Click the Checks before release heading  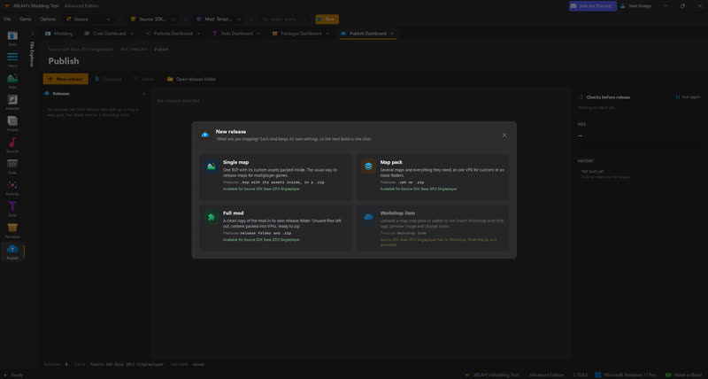pos(608,97)
